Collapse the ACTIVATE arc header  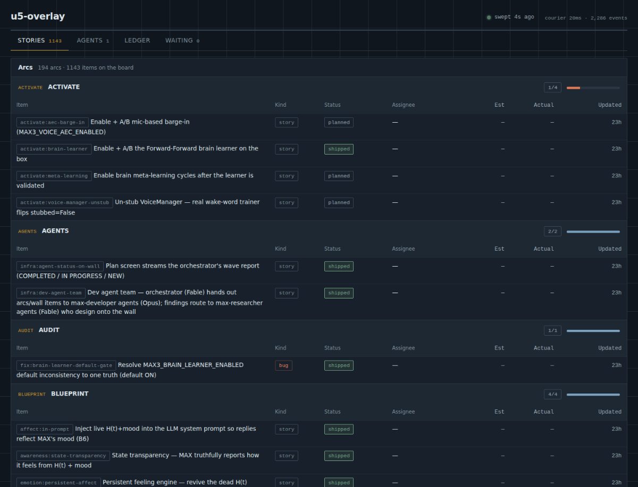[x=319, y=87]
